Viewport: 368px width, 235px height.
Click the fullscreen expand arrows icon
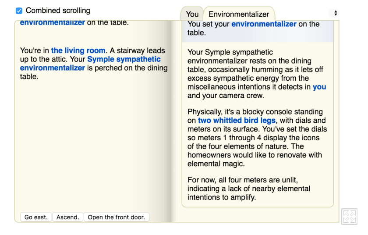349,217
